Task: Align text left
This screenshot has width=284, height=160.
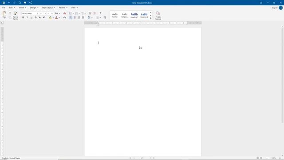Action: [71, 17]
